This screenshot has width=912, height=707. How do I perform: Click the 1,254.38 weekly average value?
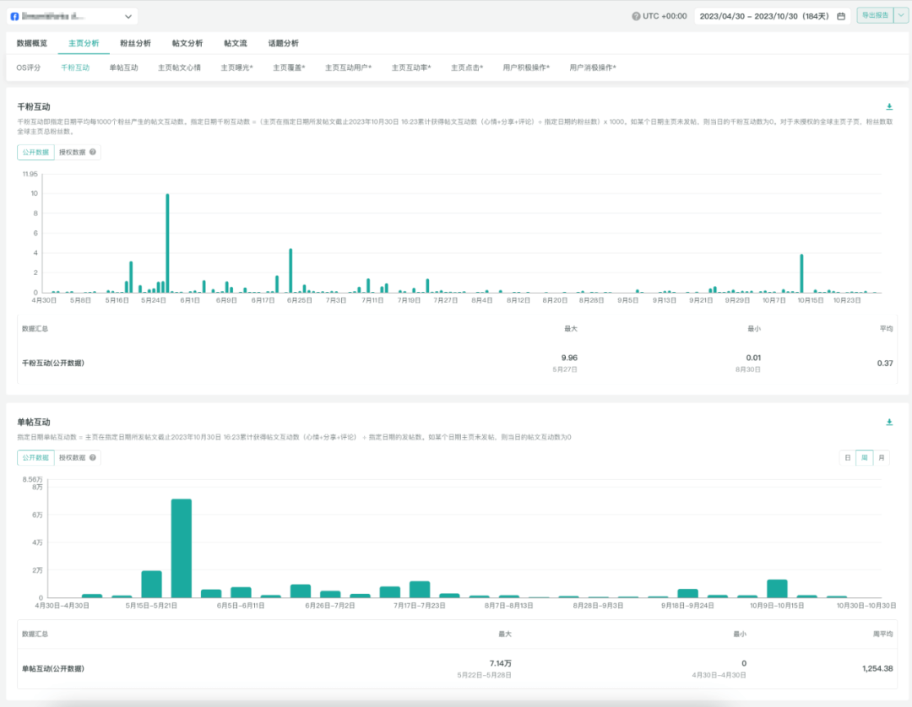pos(877,669)
